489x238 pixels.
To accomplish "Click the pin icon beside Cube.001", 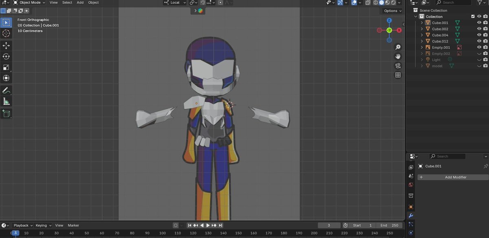I will coord(485,166).
